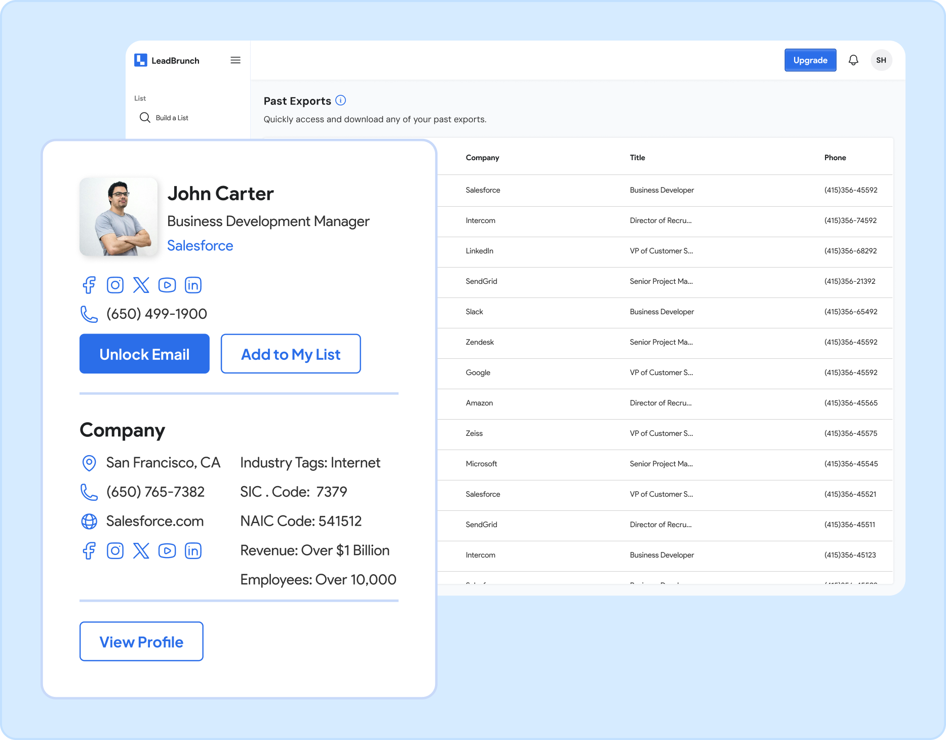Open the notifications bell
The image size is (946, 740).
[853, 60]
